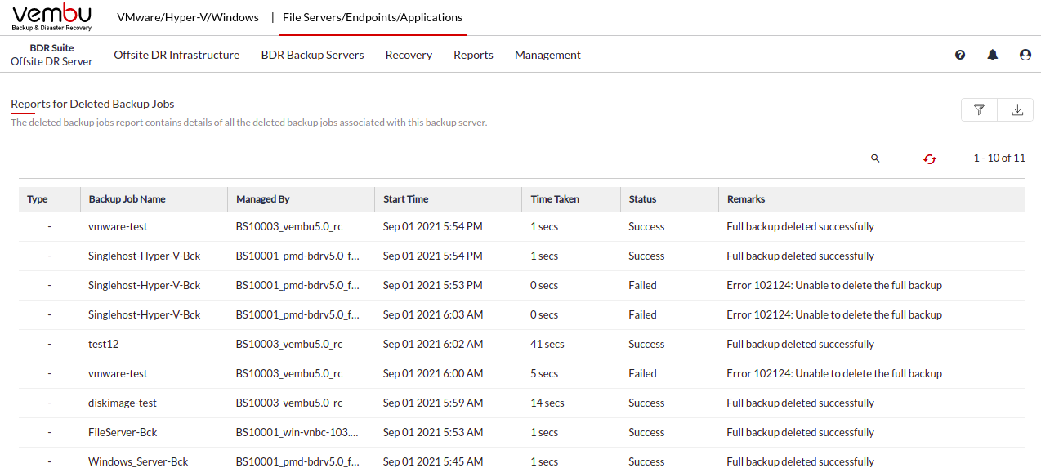Sort by Start Time column header
The height and width of the screenshot is (468, 1041).
406,199
